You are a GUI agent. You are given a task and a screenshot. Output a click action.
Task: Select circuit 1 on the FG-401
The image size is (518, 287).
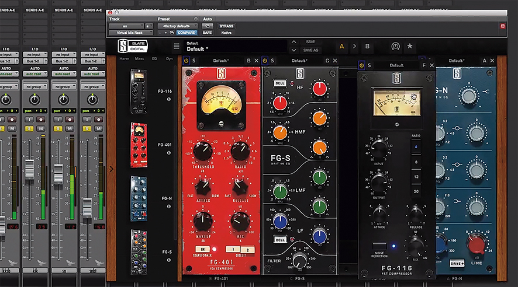click(x=233, y=249)
